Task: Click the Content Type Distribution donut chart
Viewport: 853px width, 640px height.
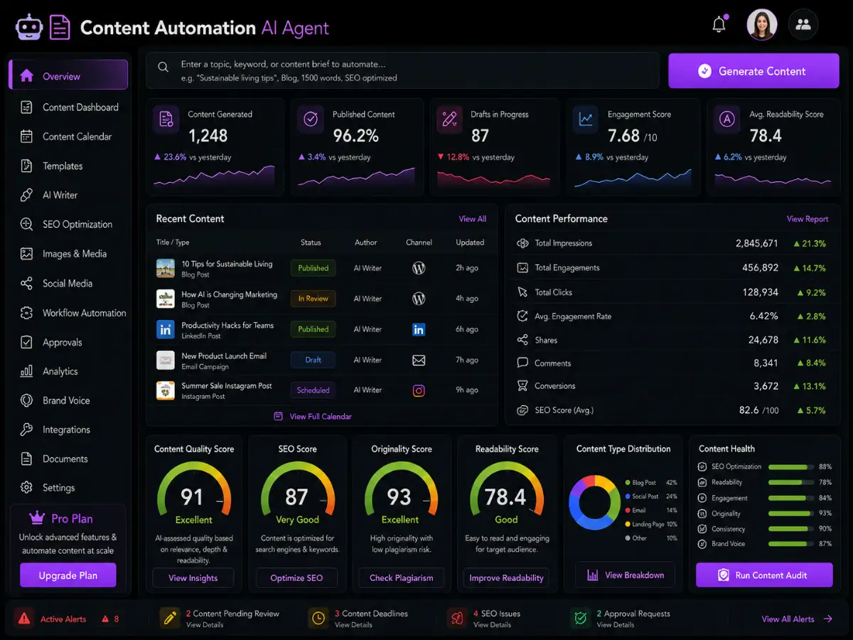Action: pyautogui.click(x=595, y=503)
